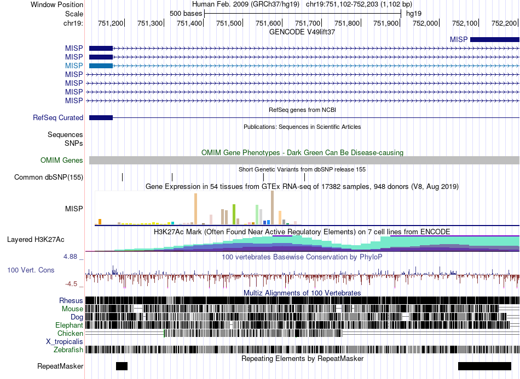Screen dimensions: 520x379
Task: Click dbSNP tick between 751,500 and 751,600
Action: [x=263, y=177]
